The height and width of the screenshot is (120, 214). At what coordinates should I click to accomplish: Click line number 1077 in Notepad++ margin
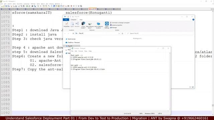click(6, 48)
